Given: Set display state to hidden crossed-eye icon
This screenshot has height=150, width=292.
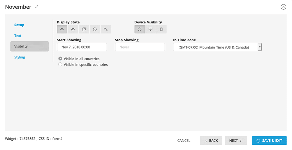Looking at the screenshot, I should click(73, 29).
